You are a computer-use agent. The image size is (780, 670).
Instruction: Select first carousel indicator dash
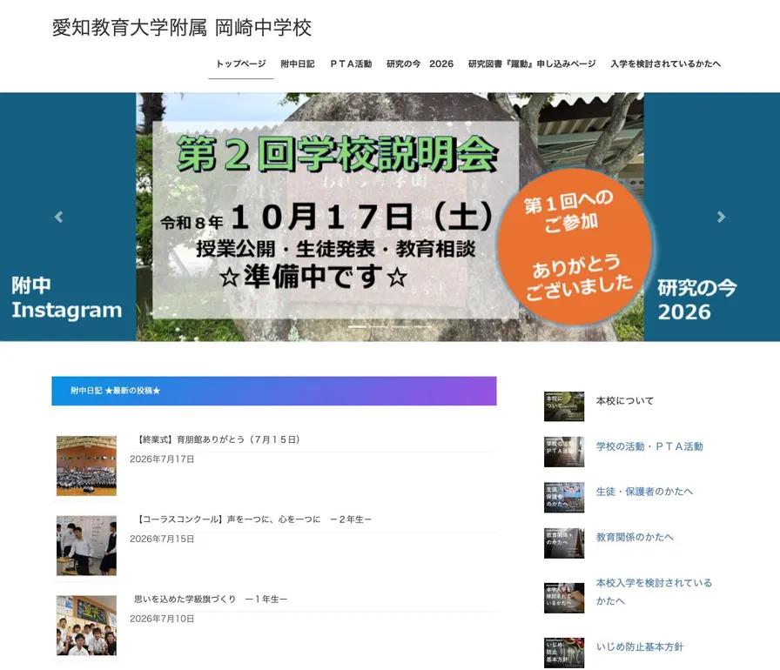tap(357, 326)
